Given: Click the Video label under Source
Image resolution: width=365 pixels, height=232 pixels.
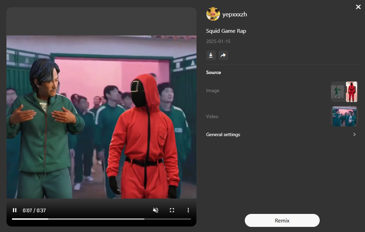Looking at the screenshot, I should [x=212, y=116].
